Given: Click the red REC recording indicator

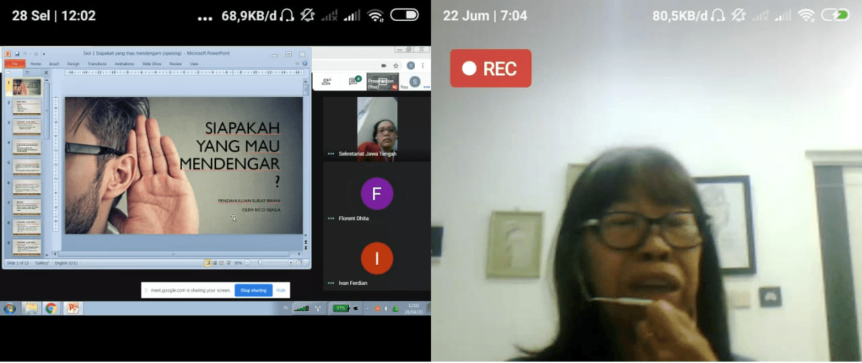Looking at the screenshot, I should [x=490, y=68].
